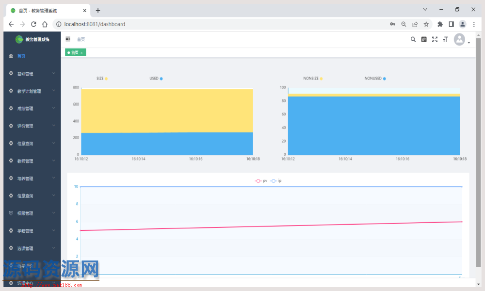This screenshot has width=485, height=291.
Task: Click the gear icon beside 基础管理
Action: coord(11,74)
